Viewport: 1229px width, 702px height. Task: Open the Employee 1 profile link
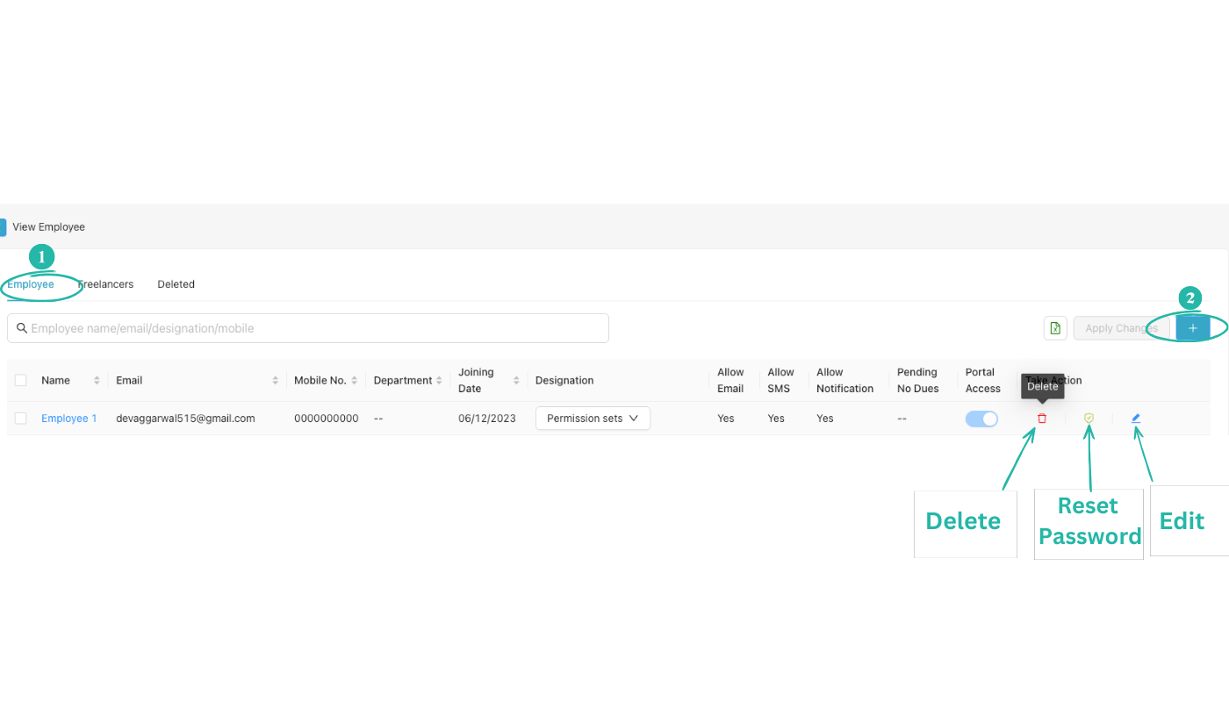[69, 419]
